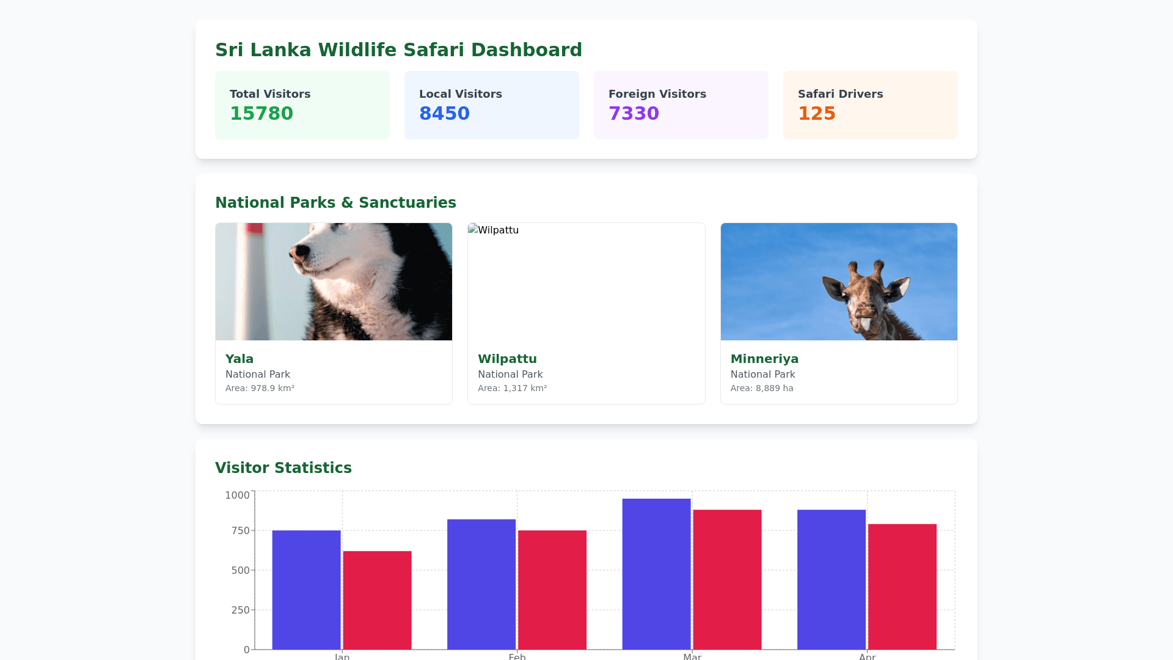Click the broken Wilpattu image placeholder

tap(586, 282)
